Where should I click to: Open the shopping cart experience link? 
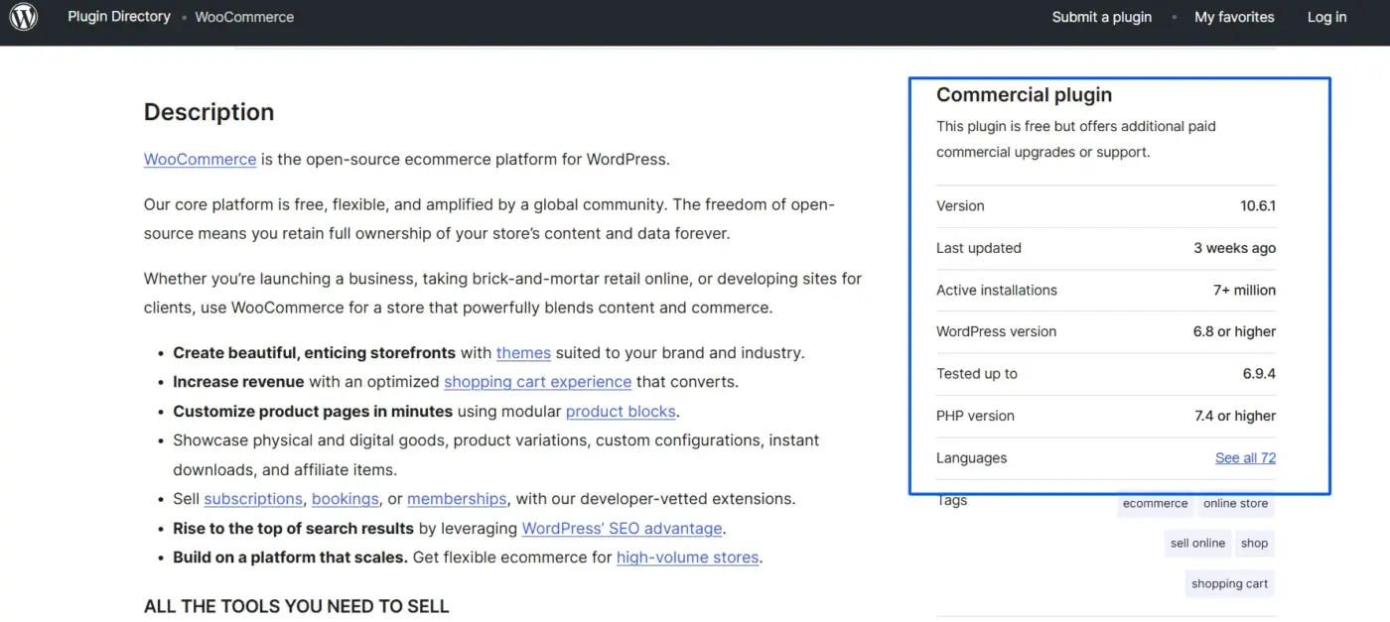point(537,381)
